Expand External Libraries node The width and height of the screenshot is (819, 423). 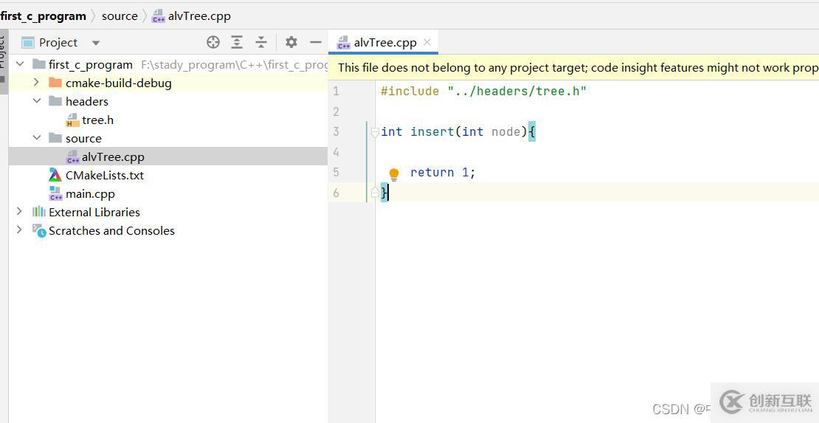[20, 212]
